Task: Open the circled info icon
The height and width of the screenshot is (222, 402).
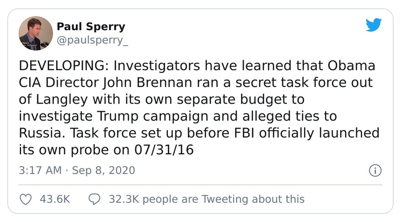Action: point(375,170)
